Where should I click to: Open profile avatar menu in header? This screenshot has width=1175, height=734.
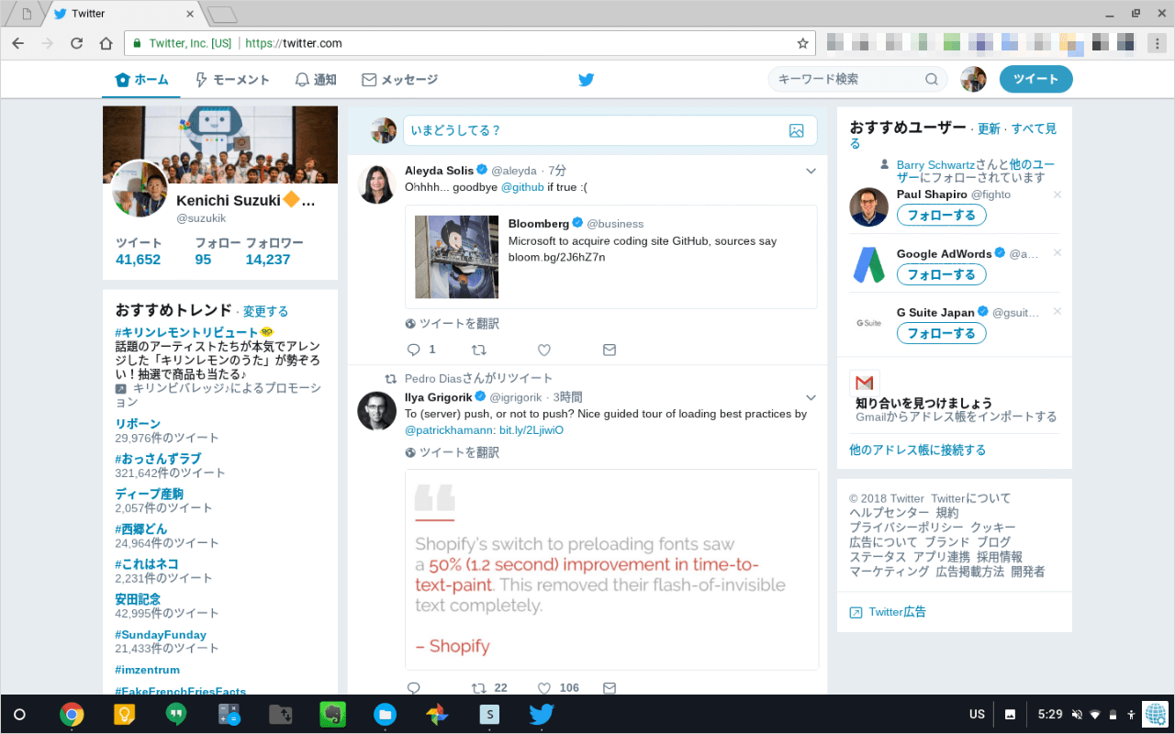(x=973, y=79)
